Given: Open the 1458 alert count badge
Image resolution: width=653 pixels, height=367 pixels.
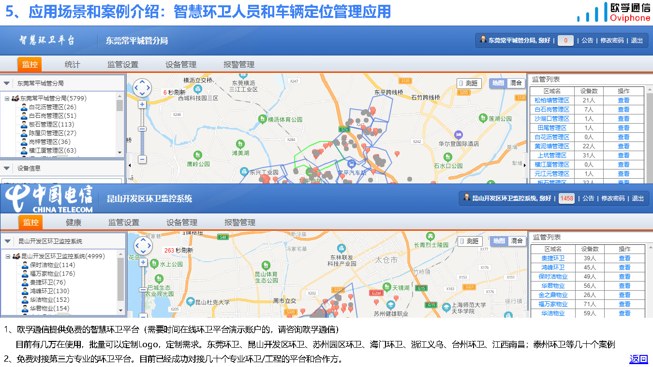Looking at the screenshot, I should 566,198.
